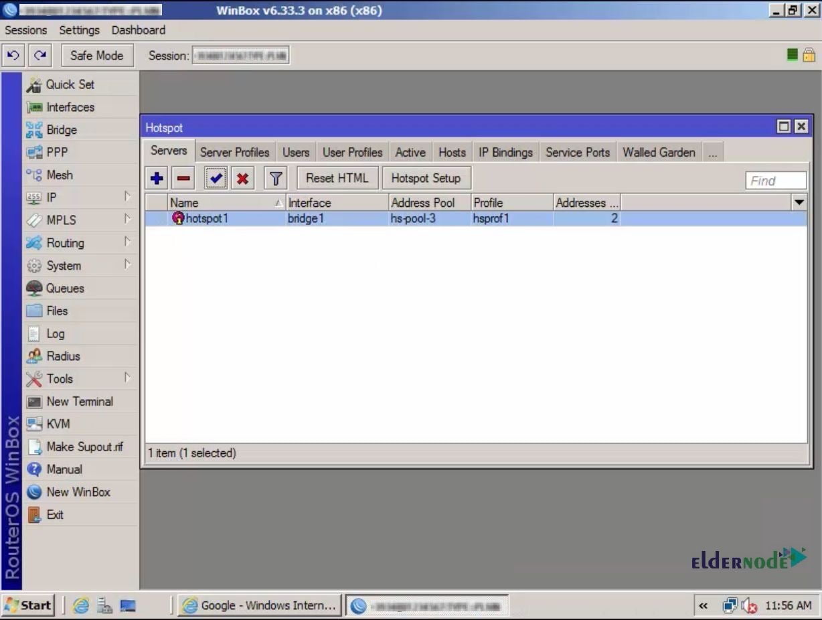Add a new hotspot server with the plus icon
The width and height of the screenshot is (822, 620).
pos(156,177)
